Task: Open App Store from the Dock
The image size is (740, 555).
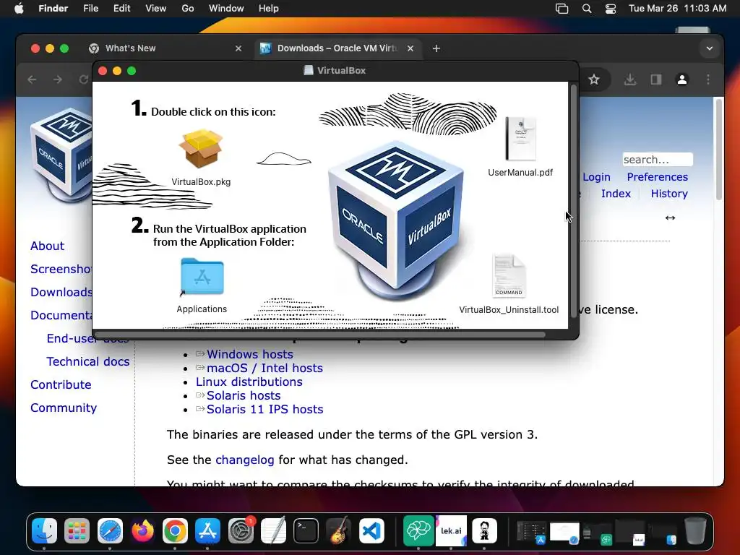Action: tap(207, 531)
